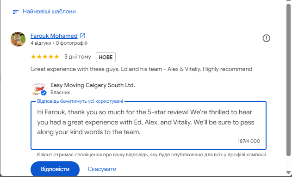This screenshot has width=292, height=177.
Task: Click the vertical scrollbar thumb
Action: [x=288, y=80]
